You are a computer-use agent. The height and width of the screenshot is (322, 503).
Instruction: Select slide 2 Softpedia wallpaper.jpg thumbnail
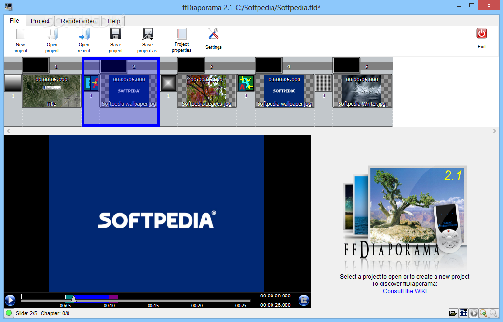pyautogui.click(x=129, y=91)
